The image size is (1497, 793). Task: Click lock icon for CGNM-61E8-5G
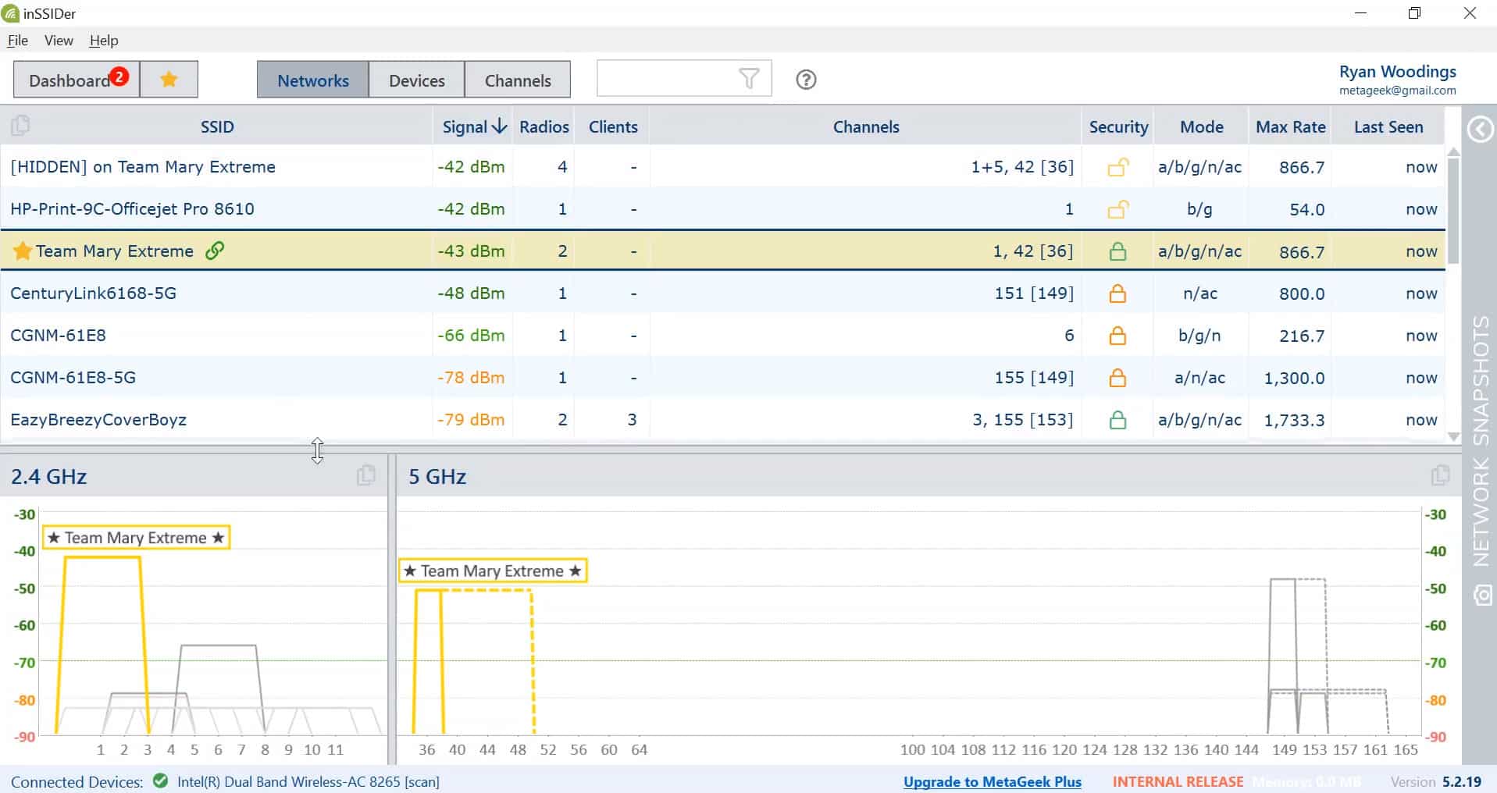coord(1118,378)
